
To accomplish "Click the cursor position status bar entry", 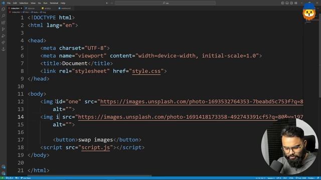I will [260, 178].
